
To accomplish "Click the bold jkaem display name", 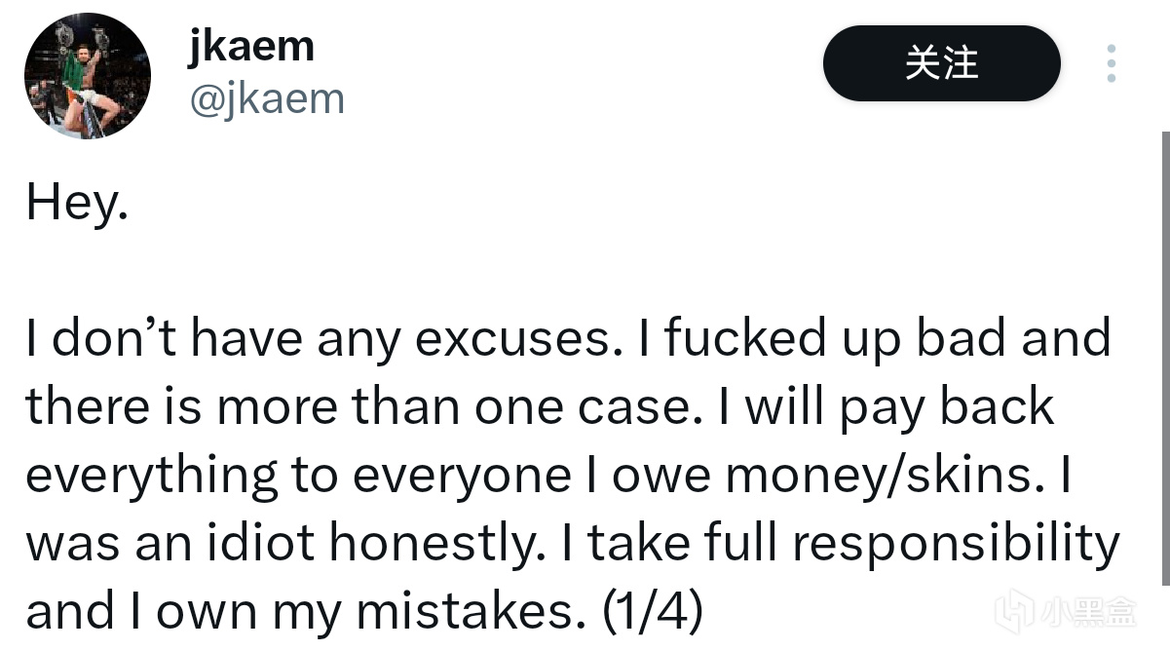I will coord(251,46).
